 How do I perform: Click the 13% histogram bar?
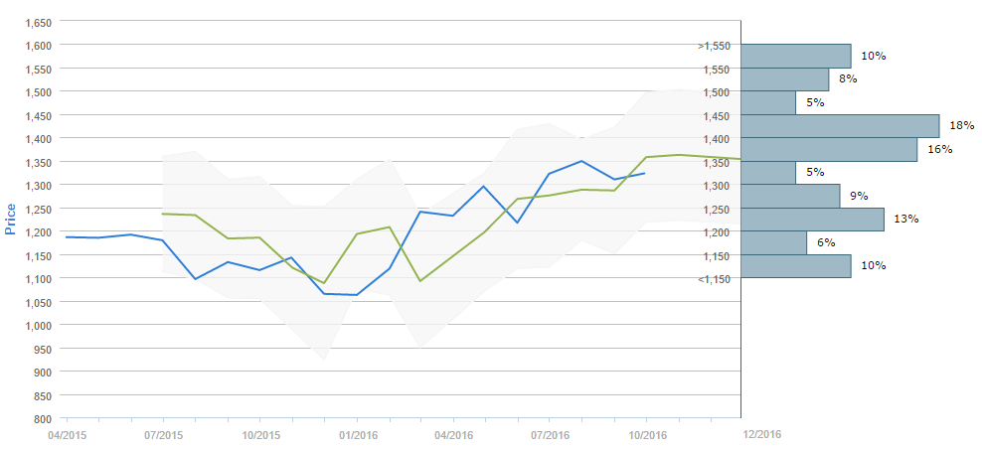click(x=812, y=219)
